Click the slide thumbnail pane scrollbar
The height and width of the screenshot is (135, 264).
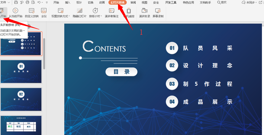click(44, 53)
